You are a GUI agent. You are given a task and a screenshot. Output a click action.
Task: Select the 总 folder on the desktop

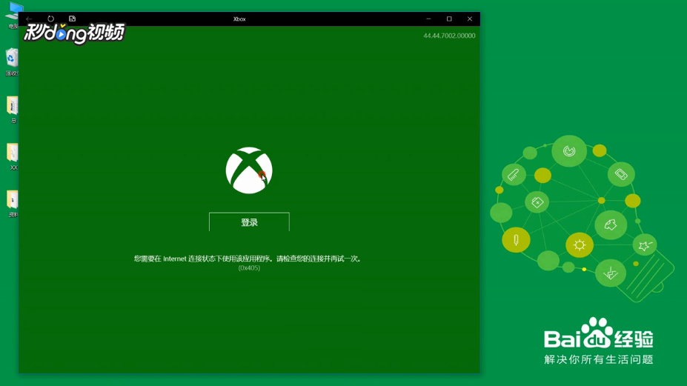tap(13, 110)
